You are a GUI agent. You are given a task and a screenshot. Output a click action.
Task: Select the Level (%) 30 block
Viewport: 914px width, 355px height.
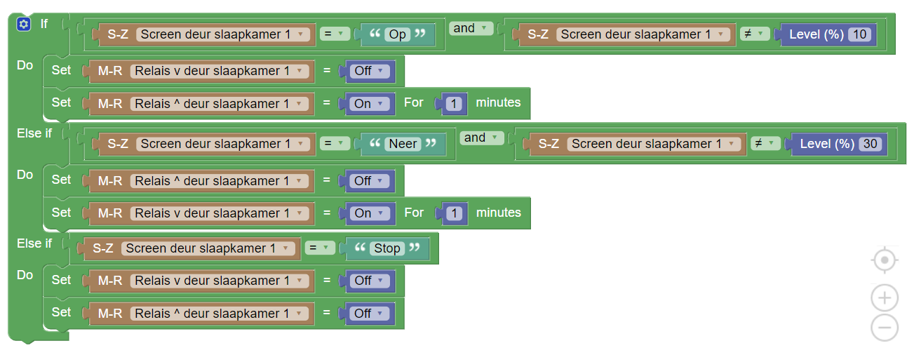tap(826, 144)
